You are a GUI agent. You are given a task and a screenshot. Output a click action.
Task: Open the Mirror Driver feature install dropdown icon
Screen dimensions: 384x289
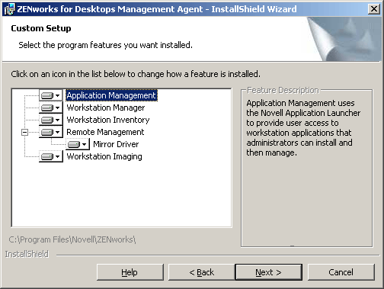(x=78, y=144)
